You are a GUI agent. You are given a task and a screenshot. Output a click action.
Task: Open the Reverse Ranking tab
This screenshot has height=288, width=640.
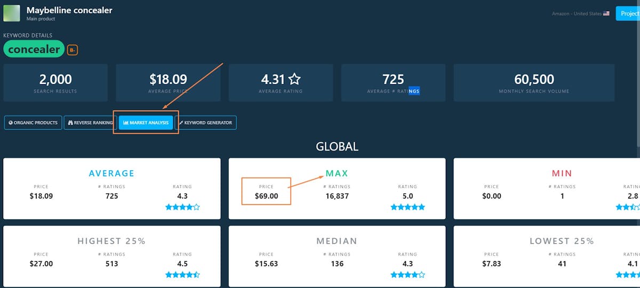(x=90, y=123)
